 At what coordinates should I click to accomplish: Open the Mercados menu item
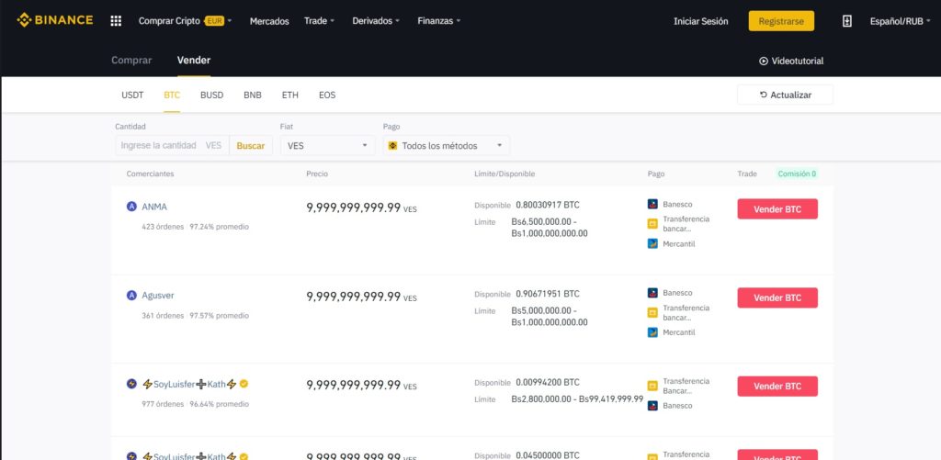(x=269, y=21)
